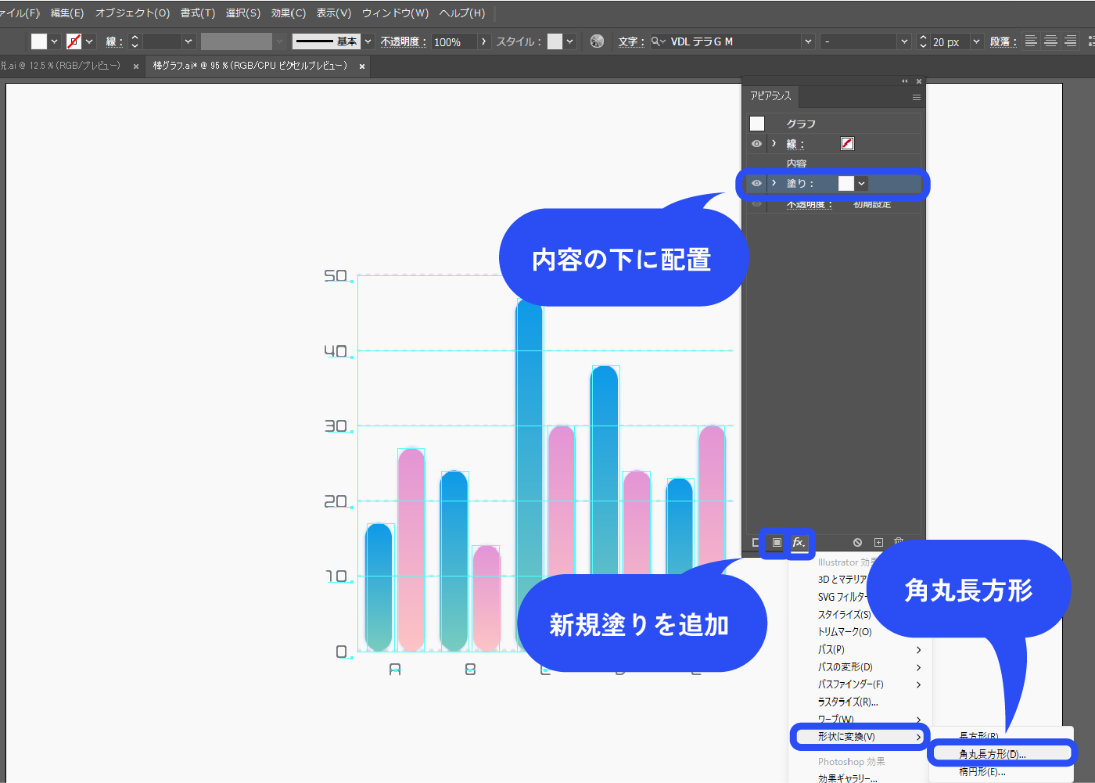
Task: Click the Clear Appearance icon
Action: pos(857,542)
